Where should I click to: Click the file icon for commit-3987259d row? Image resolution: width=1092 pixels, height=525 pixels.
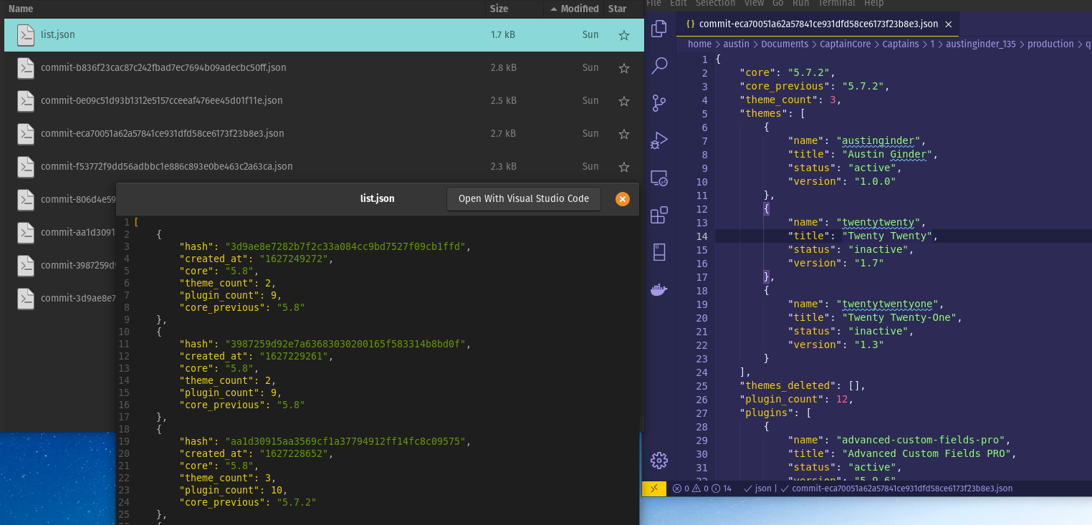coord(26,266)
